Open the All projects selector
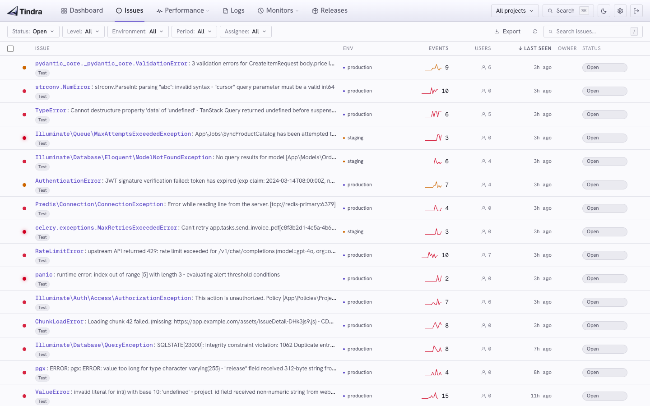 [515, 11]
